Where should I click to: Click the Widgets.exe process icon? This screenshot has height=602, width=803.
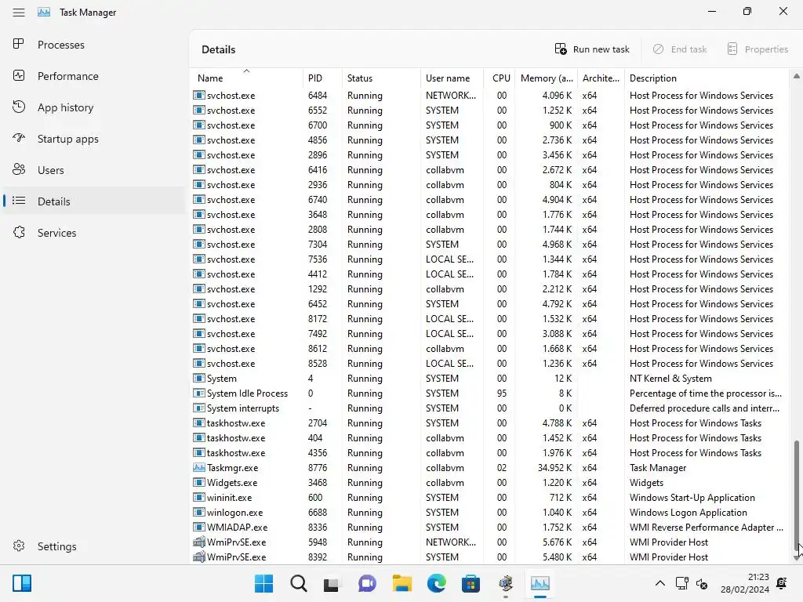pos(198,482)
